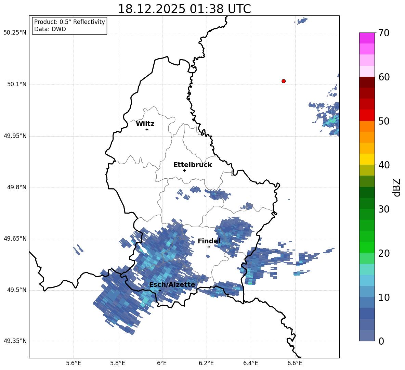This screenshot has height=370, width=405.
Task: Click the Findel city cross marker
Action: pos(209,247)
